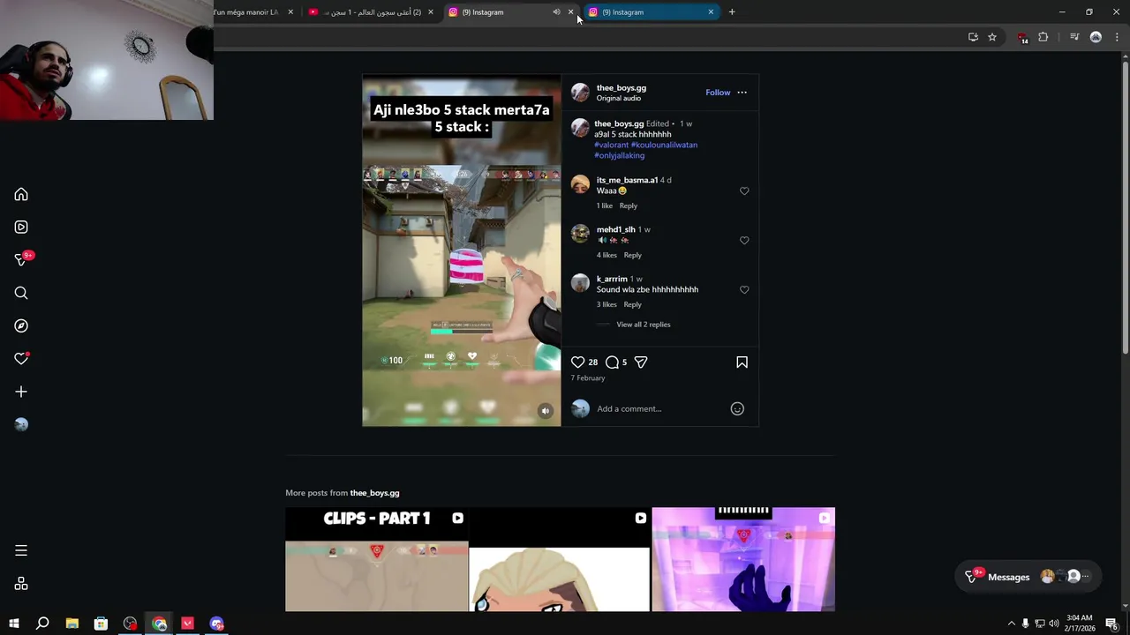Open profile avatar in the sidebar

point(21,424)
